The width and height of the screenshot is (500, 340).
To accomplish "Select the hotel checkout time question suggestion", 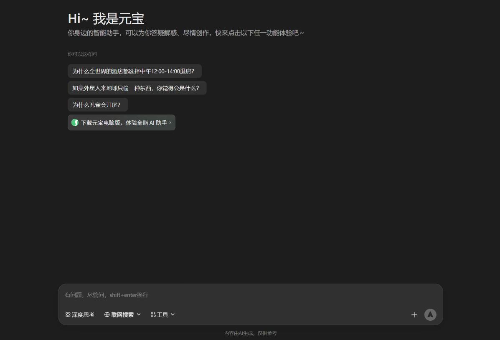I will (x=134, y=71).
